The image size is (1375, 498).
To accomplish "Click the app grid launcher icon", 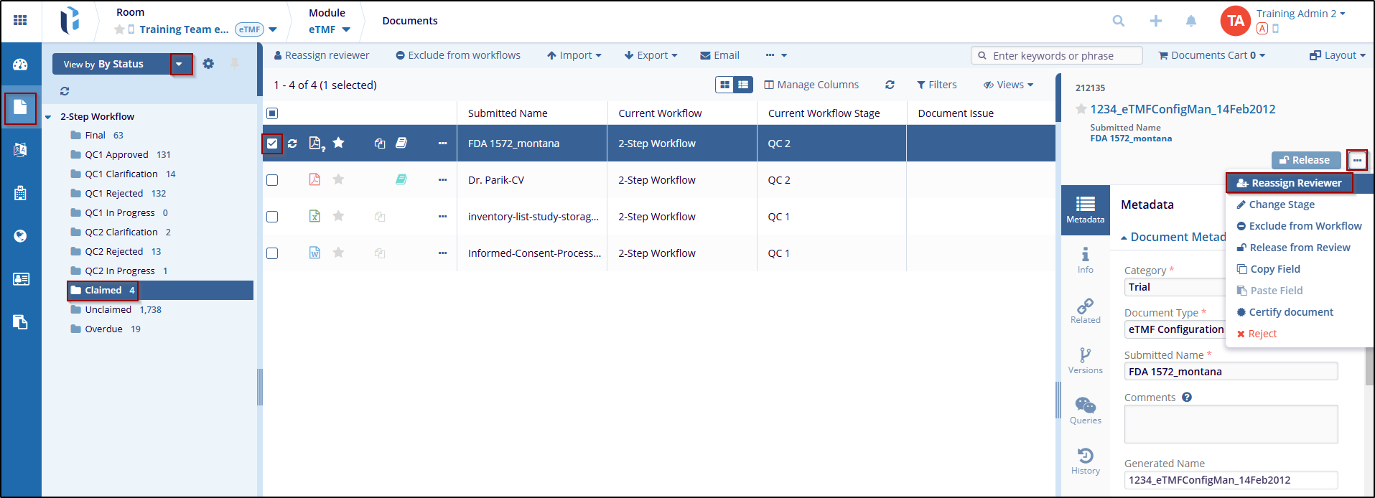I will click(x=20, y=21).
